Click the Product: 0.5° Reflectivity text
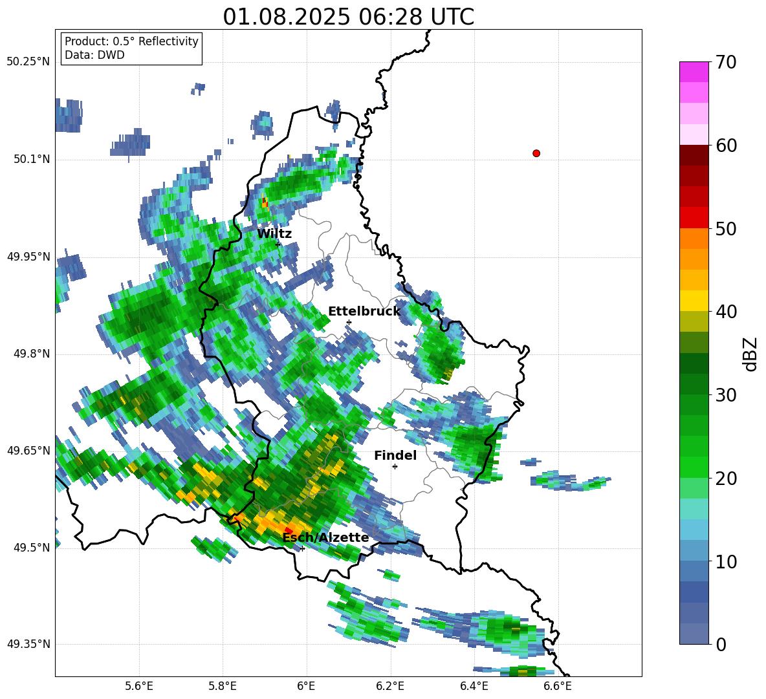The width and height of the screenshot is (766, 699). (x=131, y=41)
